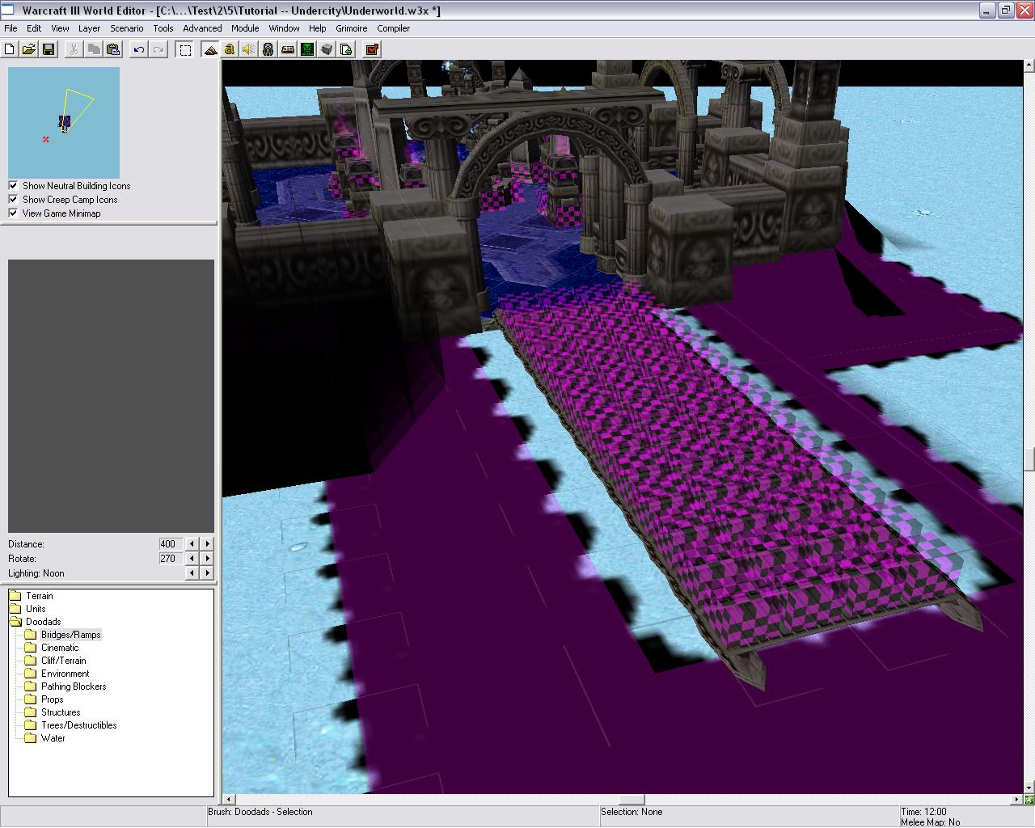Image resolution: width=1035 pixels, height=828 pixels.
Task: Open the Object Manager cube icon
Action: [x=327, y=49]
